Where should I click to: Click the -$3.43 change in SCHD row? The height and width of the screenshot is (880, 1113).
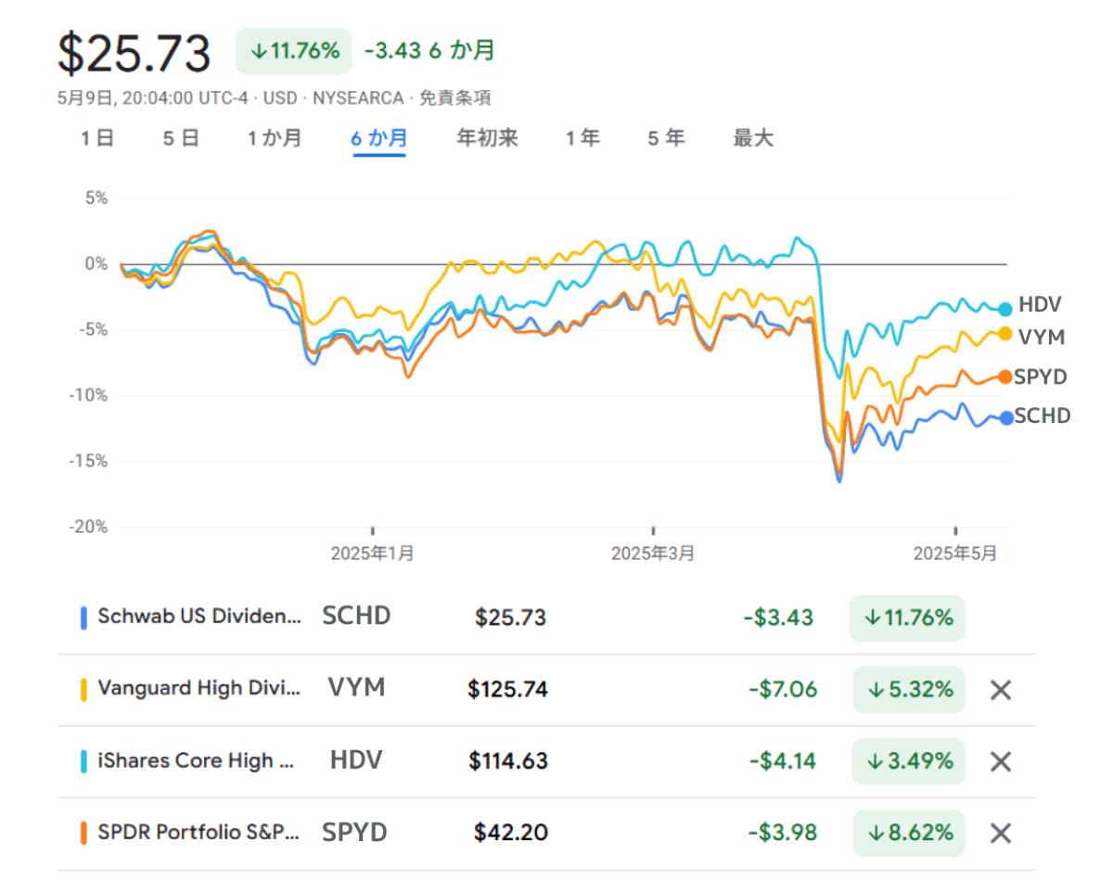pyautogui.click(x=778, y=618)
